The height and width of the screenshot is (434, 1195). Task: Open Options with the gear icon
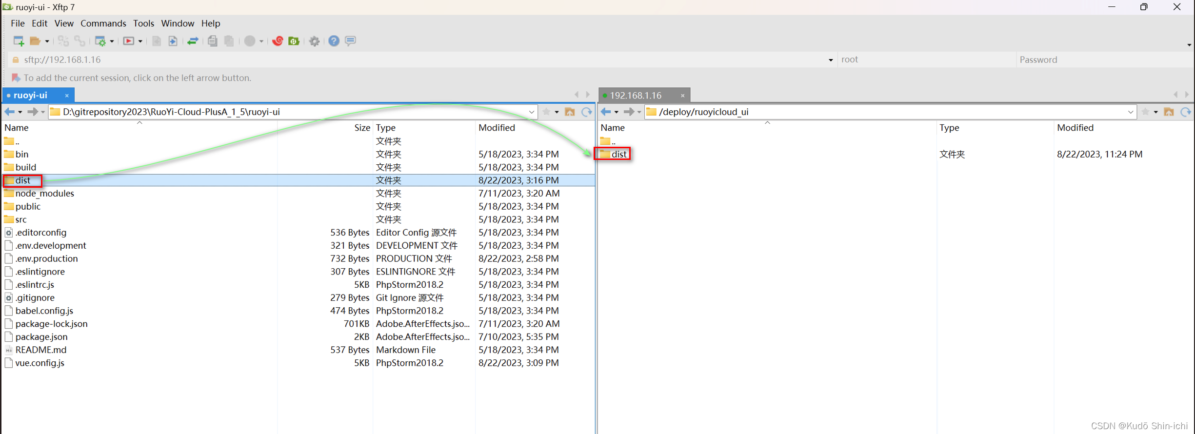click(315, 41)
